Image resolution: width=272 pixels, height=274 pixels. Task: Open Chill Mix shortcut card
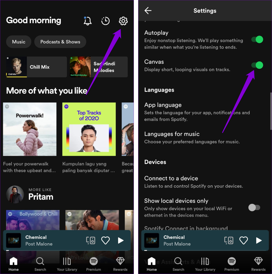point(36,67)
